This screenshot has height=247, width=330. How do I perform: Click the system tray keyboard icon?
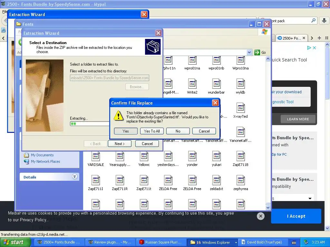[294, 242]
